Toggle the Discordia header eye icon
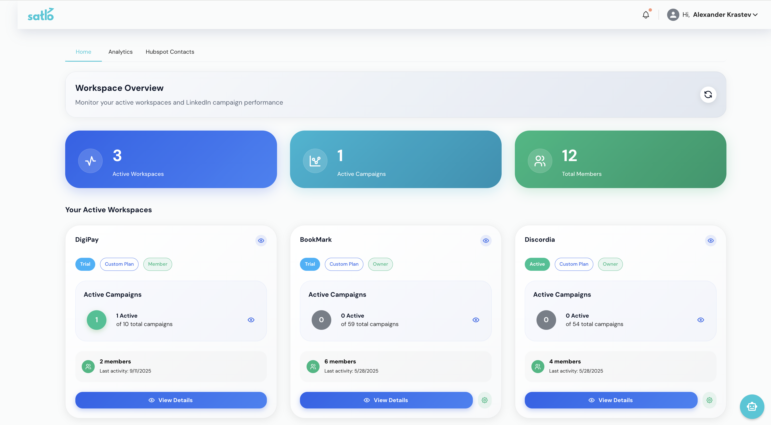The height and width of the screenshot is (425, 771). coord(711,240)
